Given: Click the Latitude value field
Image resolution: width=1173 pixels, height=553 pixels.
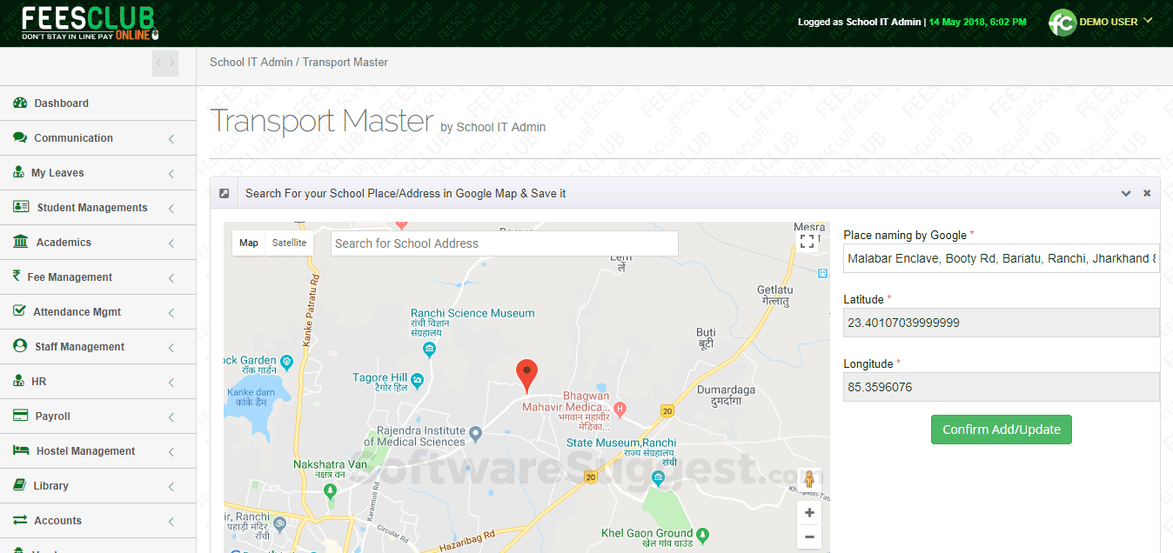Looking at the screenshot, I should [x=1002, y=323].
